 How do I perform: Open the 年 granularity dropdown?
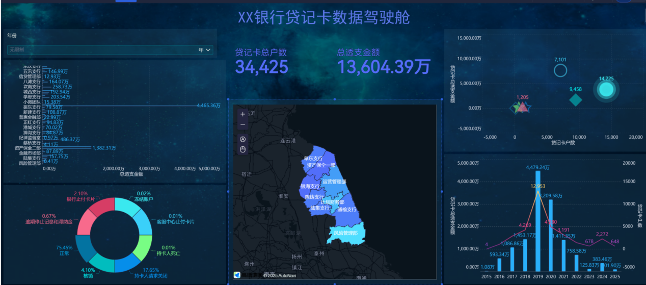[x=204, y=50]
